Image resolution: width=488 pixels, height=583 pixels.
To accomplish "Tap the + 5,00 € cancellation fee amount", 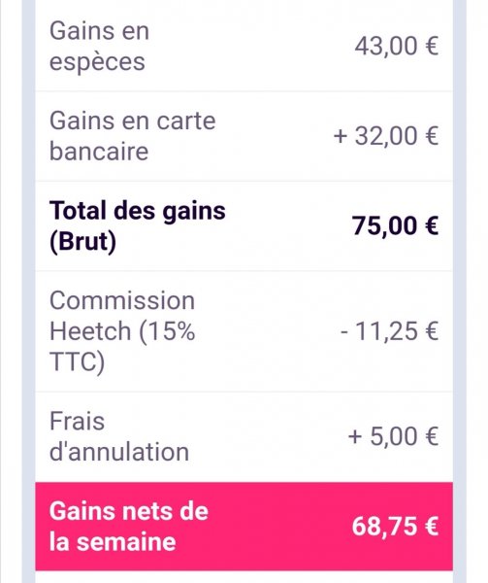I will coord(393,436).
